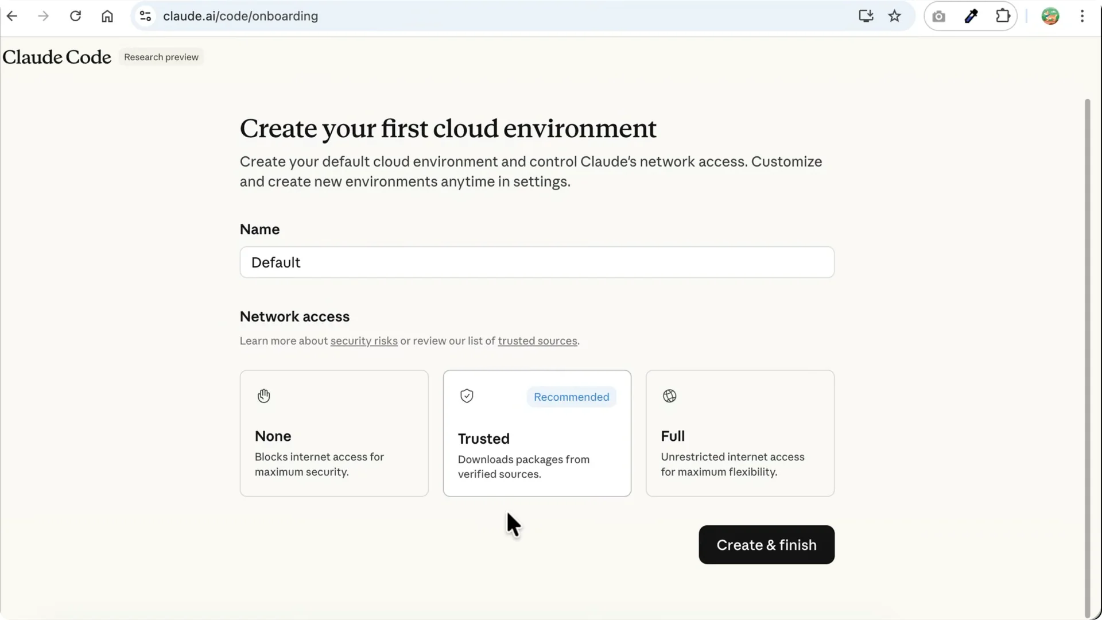Click the install app icon in address bar

pos(866,16)
